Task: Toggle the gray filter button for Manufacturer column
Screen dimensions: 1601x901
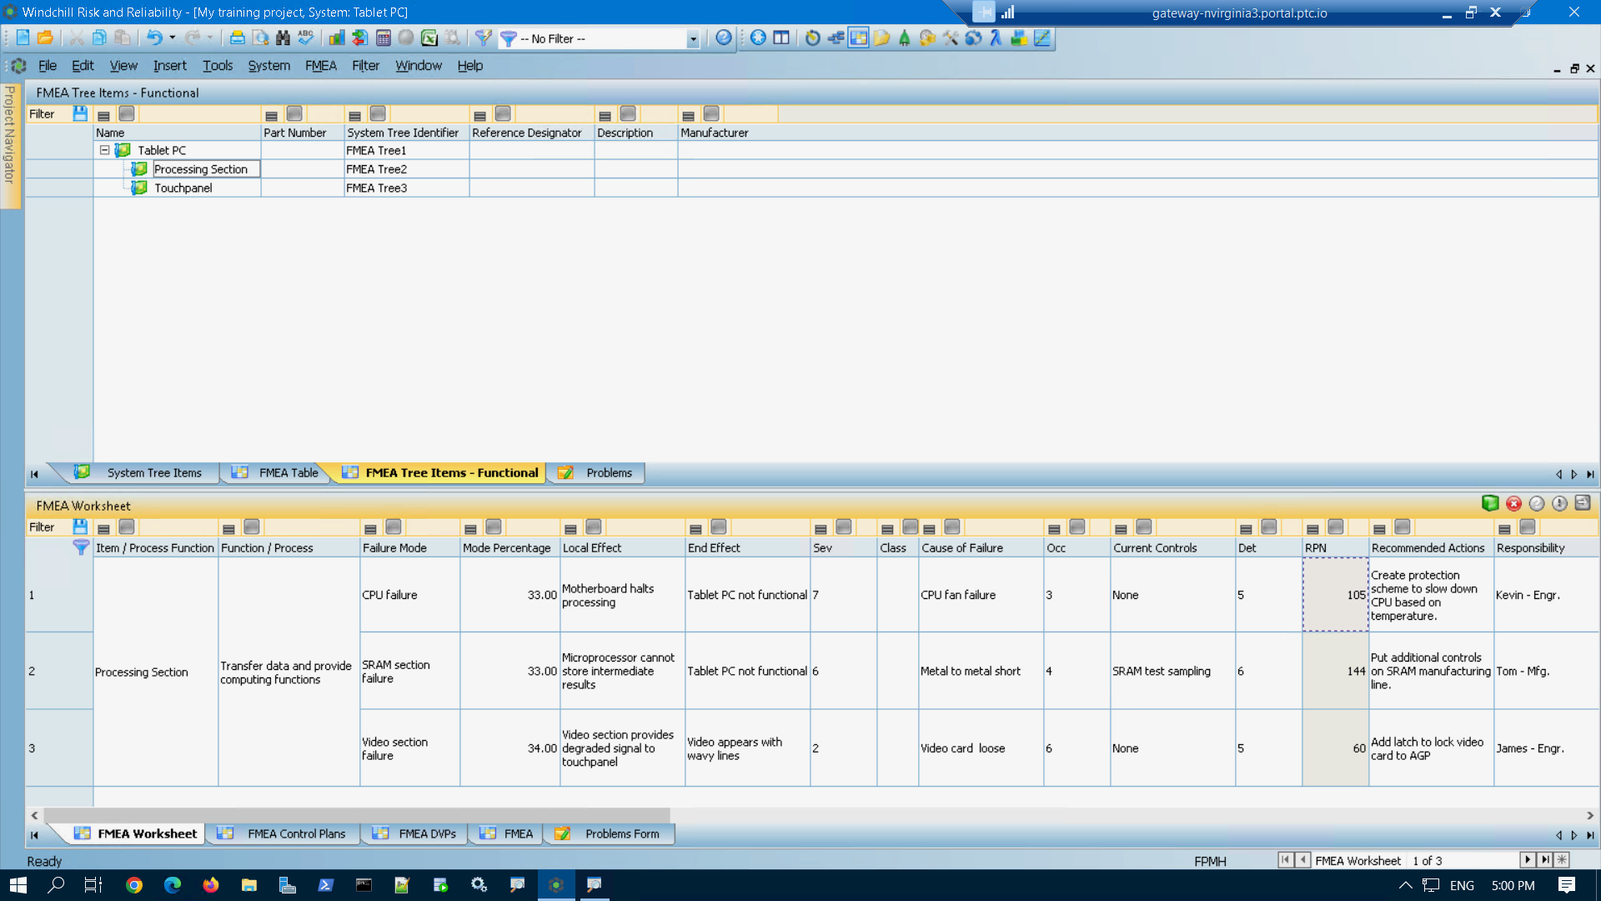Action: tap(711, 113)
